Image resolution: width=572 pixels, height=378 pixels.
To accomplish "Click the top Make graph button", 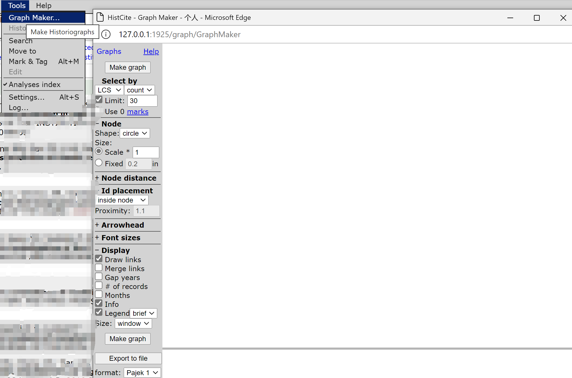I will (127, 67).
